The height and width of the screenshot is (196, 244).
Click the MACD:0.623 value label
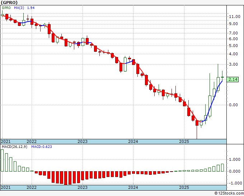point(42,147)
